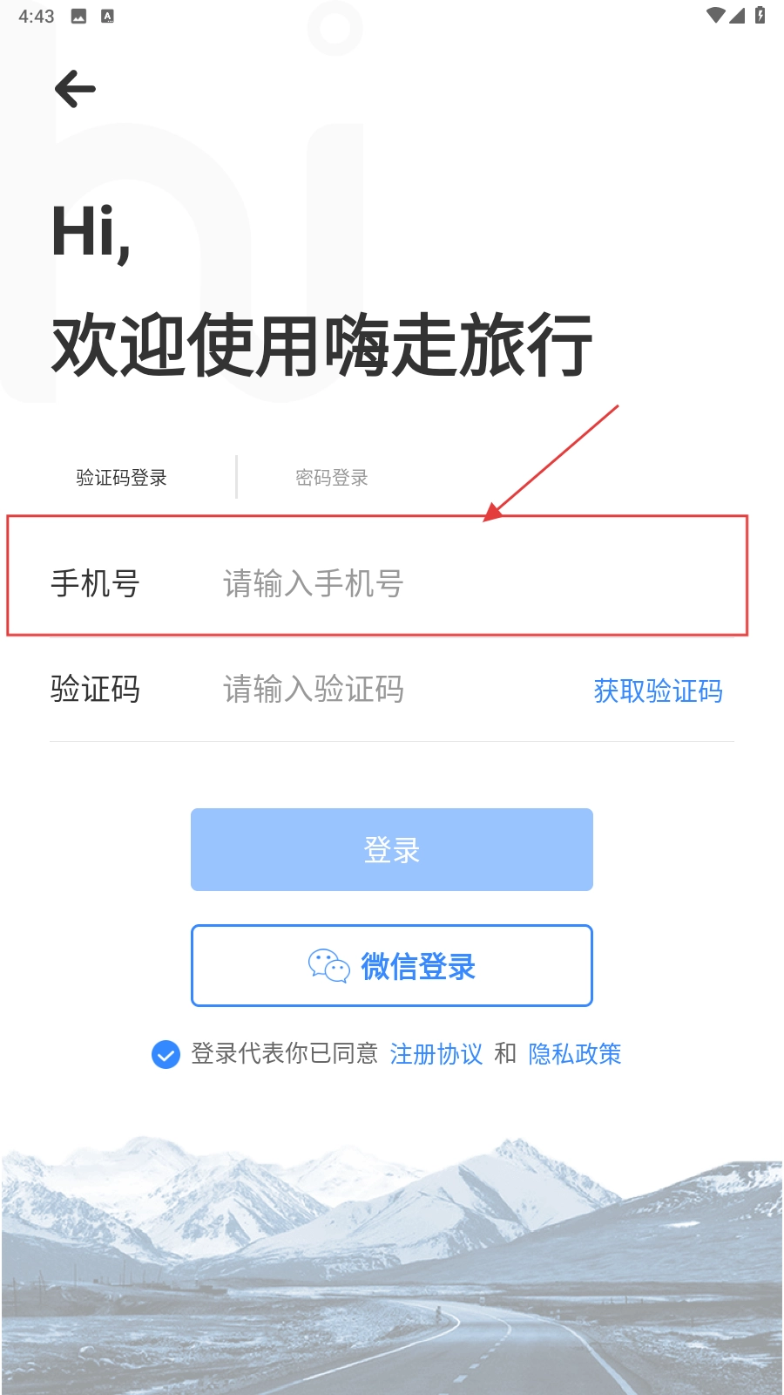
Task: Tap the battery status icon
Action: point(760,15)
